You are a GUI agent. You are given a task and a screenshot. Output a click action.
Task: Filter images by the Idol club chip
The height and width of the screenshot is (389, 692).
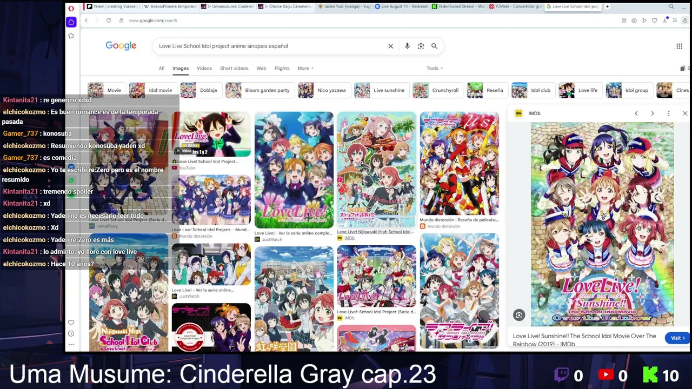coord(533,90)
